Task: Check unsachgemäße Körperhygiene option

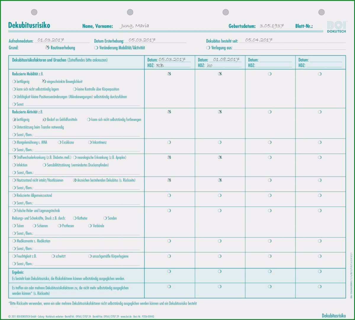Action: (90, 256)
